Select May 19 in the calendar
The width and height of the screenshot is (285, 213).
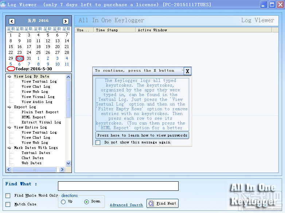pos(48,47)
